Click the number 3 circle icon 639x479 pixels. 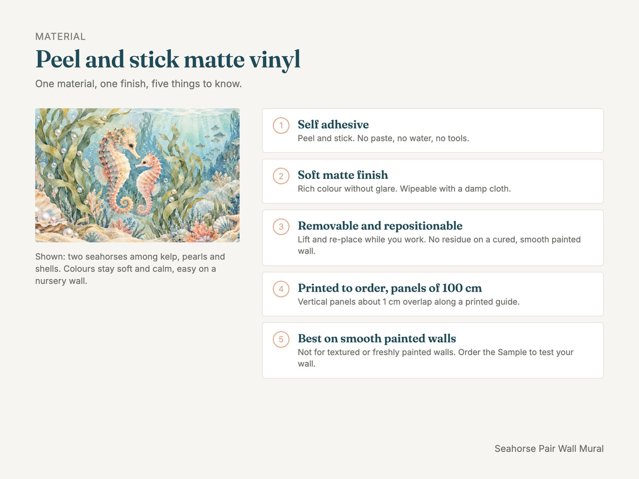pos(281,227)
